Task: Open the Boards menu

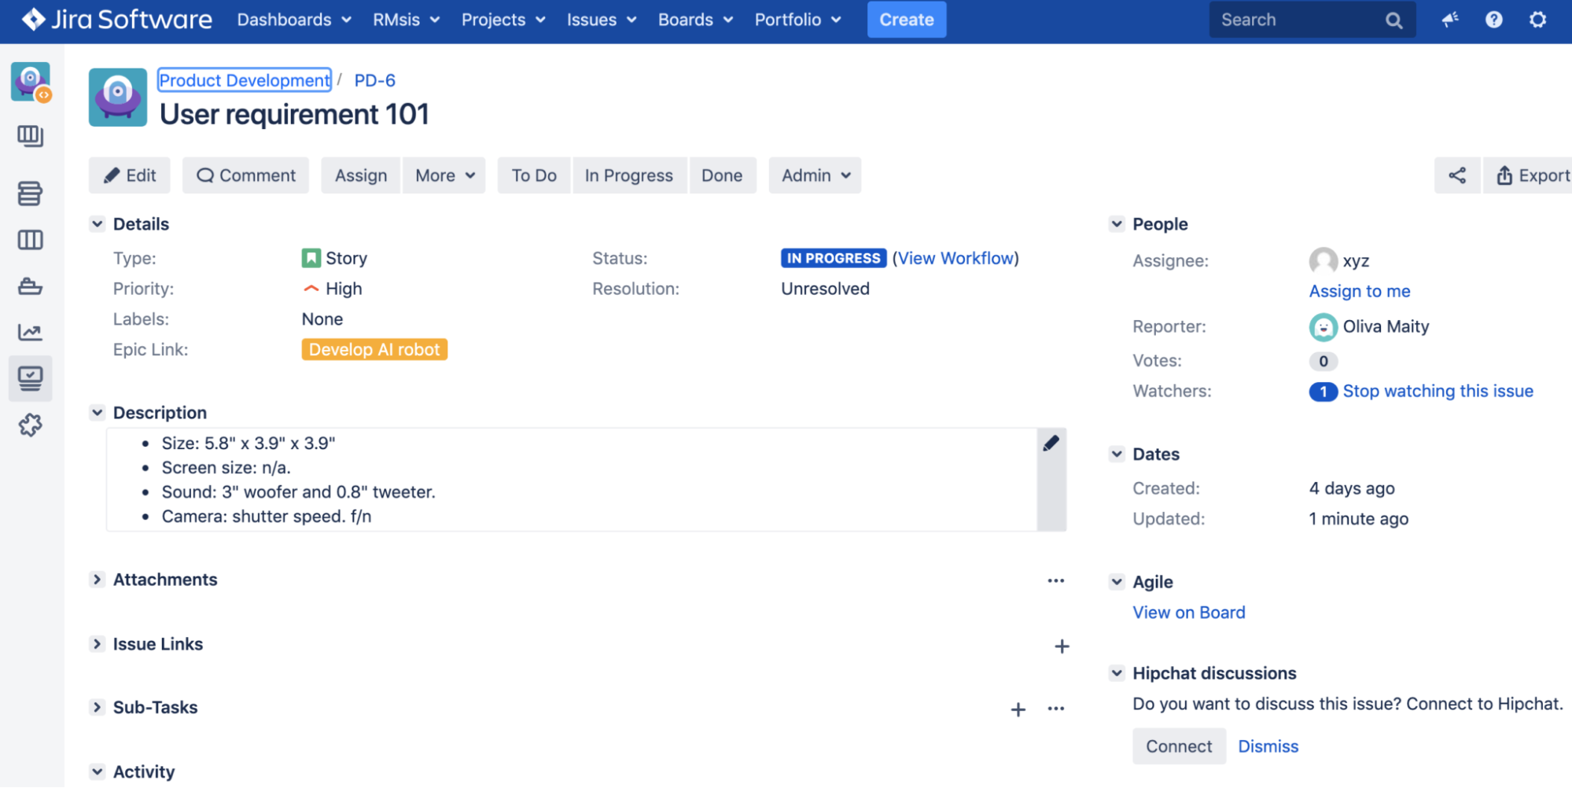Action: pos(694,20)
